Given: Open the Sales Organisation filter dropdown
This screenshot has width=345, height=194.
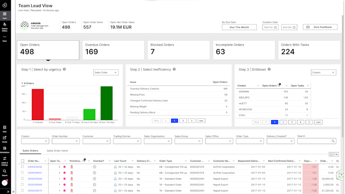Looking at the screenshot, I should [158, 141].
